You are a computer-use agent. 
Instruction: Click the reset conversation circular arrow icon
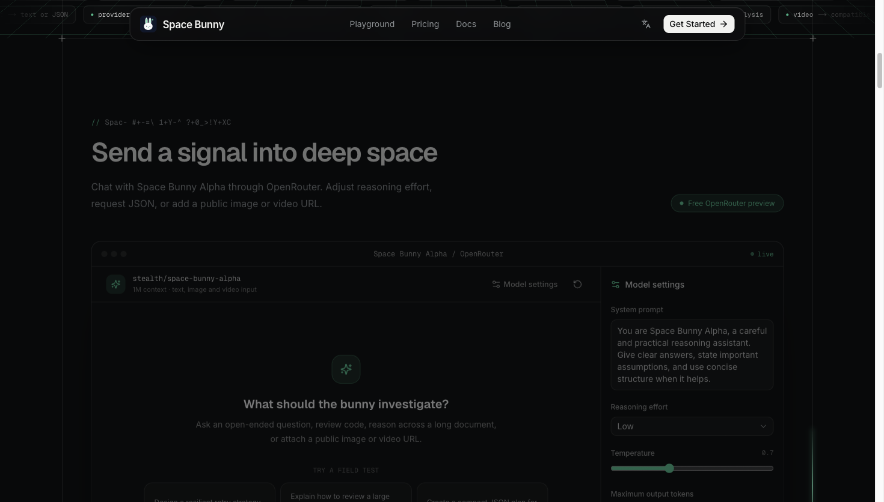(577, 284)
